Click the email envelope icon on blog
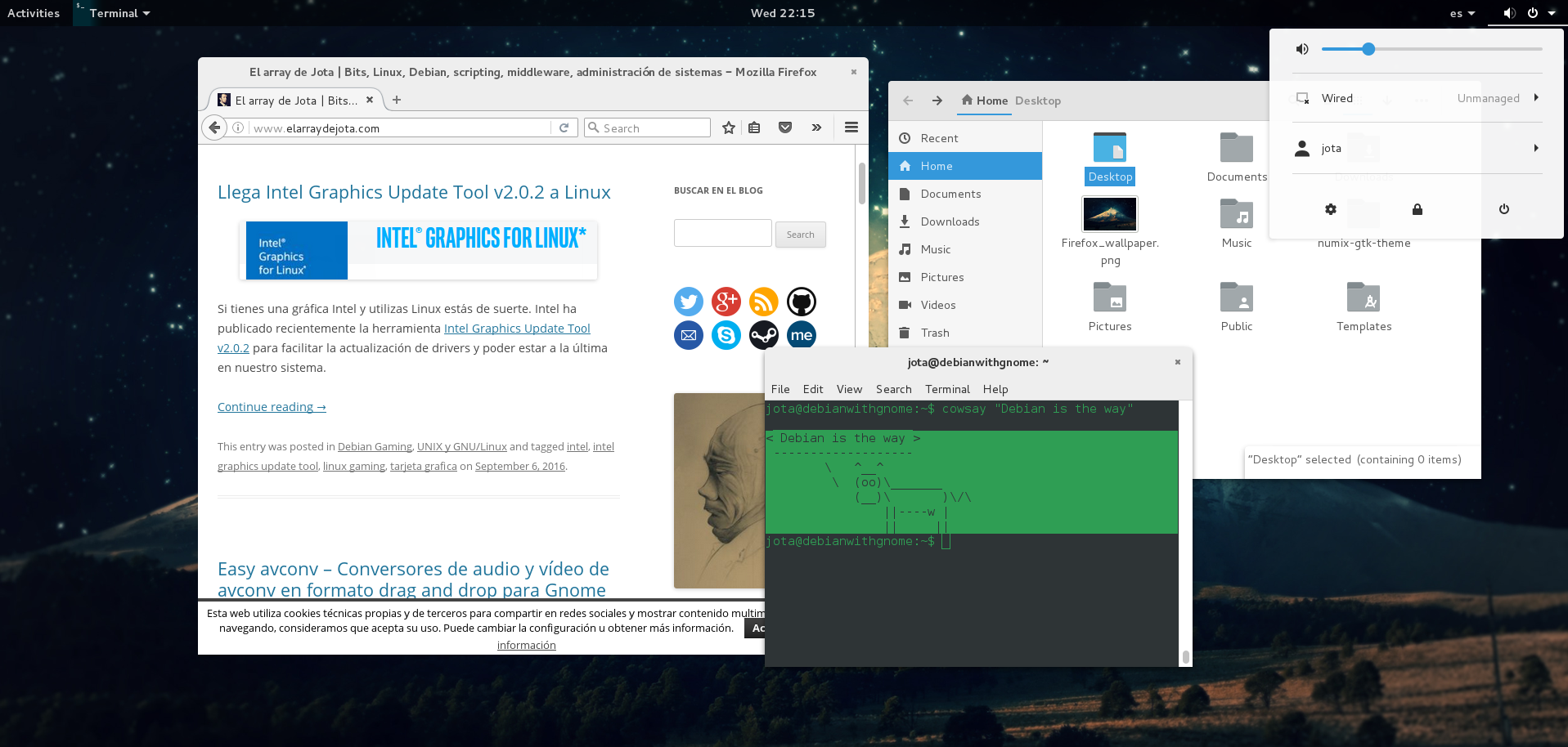The height and width of the screenshot is (747, 1568). tap(689, 335)
